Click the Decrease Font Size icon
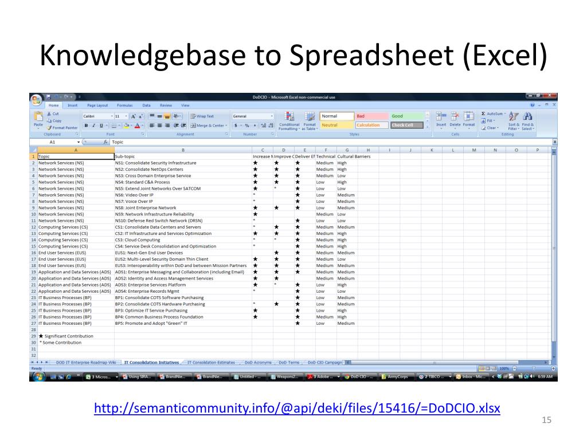This screenshot has width=587, height=440. point(140,116)
